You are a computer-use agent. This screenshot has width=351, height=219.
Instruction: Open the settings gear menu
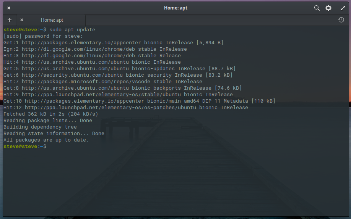point(328,8)
